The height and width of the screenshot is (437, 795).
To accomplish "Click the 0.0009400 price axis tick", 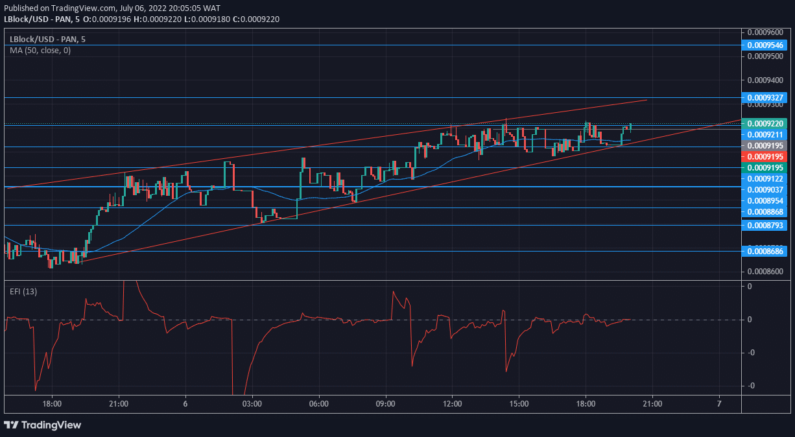I will coord(766,80).
